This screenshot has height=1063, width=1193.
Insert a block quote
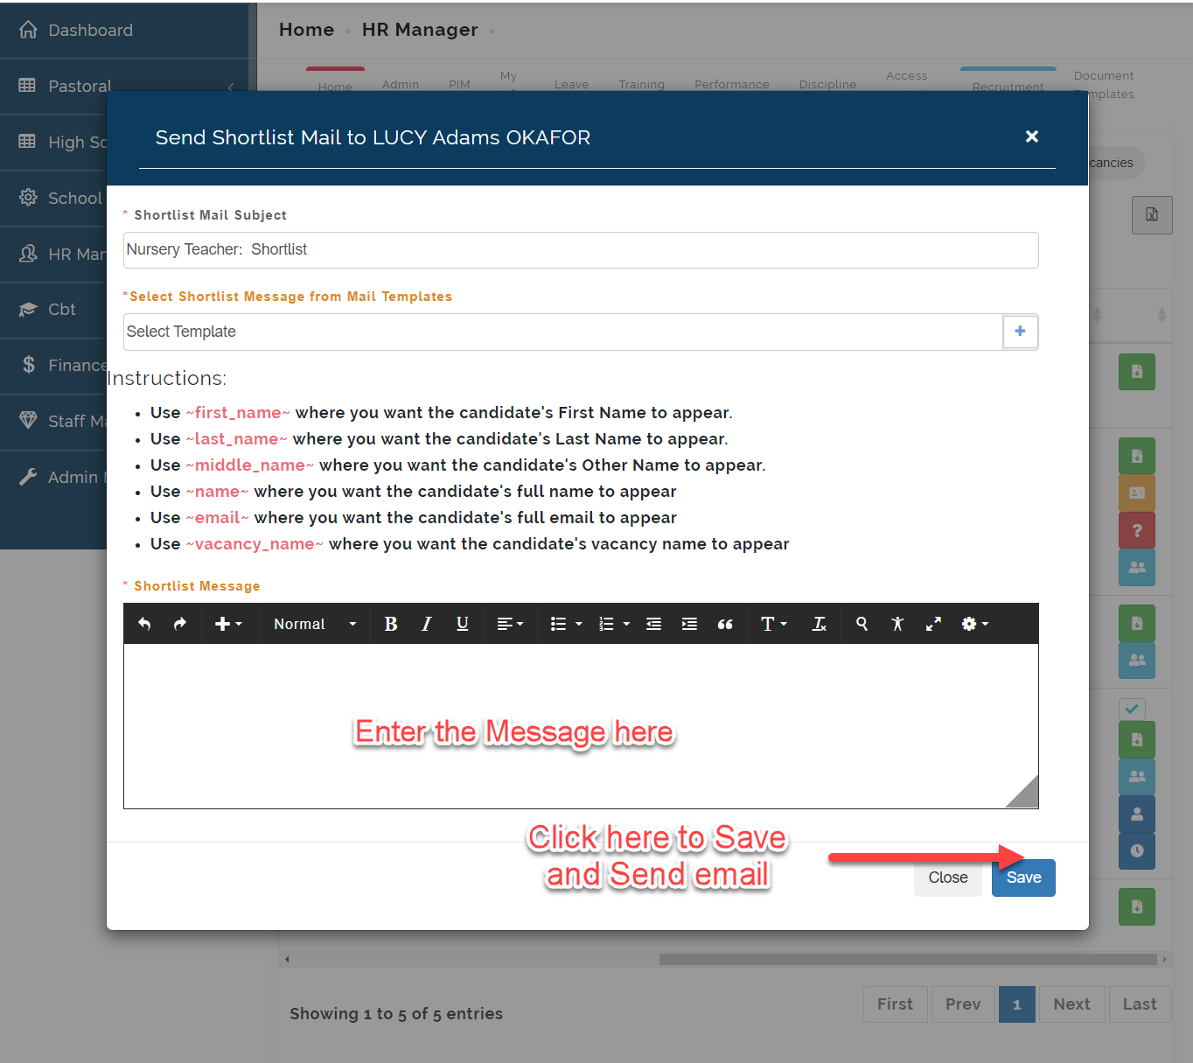click(x=725, y=624)
